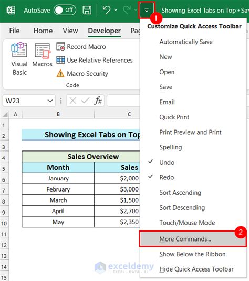Viewport: 249px width, 281px height.
Task: Select the February cell
Action: pyautogui.click(x=58, y=189)
